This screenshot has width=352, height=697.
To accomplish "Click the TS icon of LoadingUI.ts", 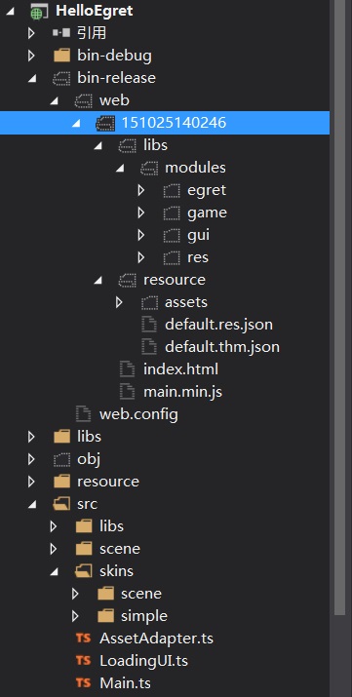I will coord(84,661).
